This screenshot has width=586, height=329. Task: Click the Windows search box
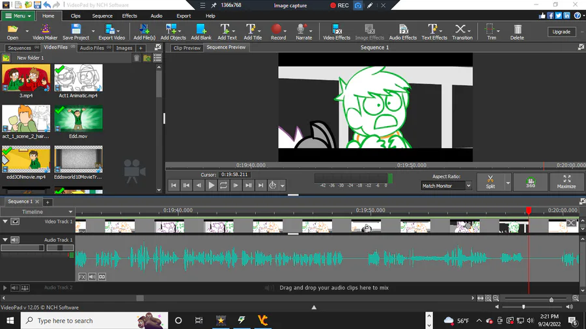coord(94,321)
